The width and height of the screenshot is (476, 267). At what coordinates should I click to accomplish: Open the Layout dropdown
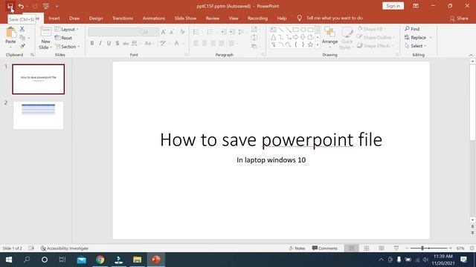(67, 30)
